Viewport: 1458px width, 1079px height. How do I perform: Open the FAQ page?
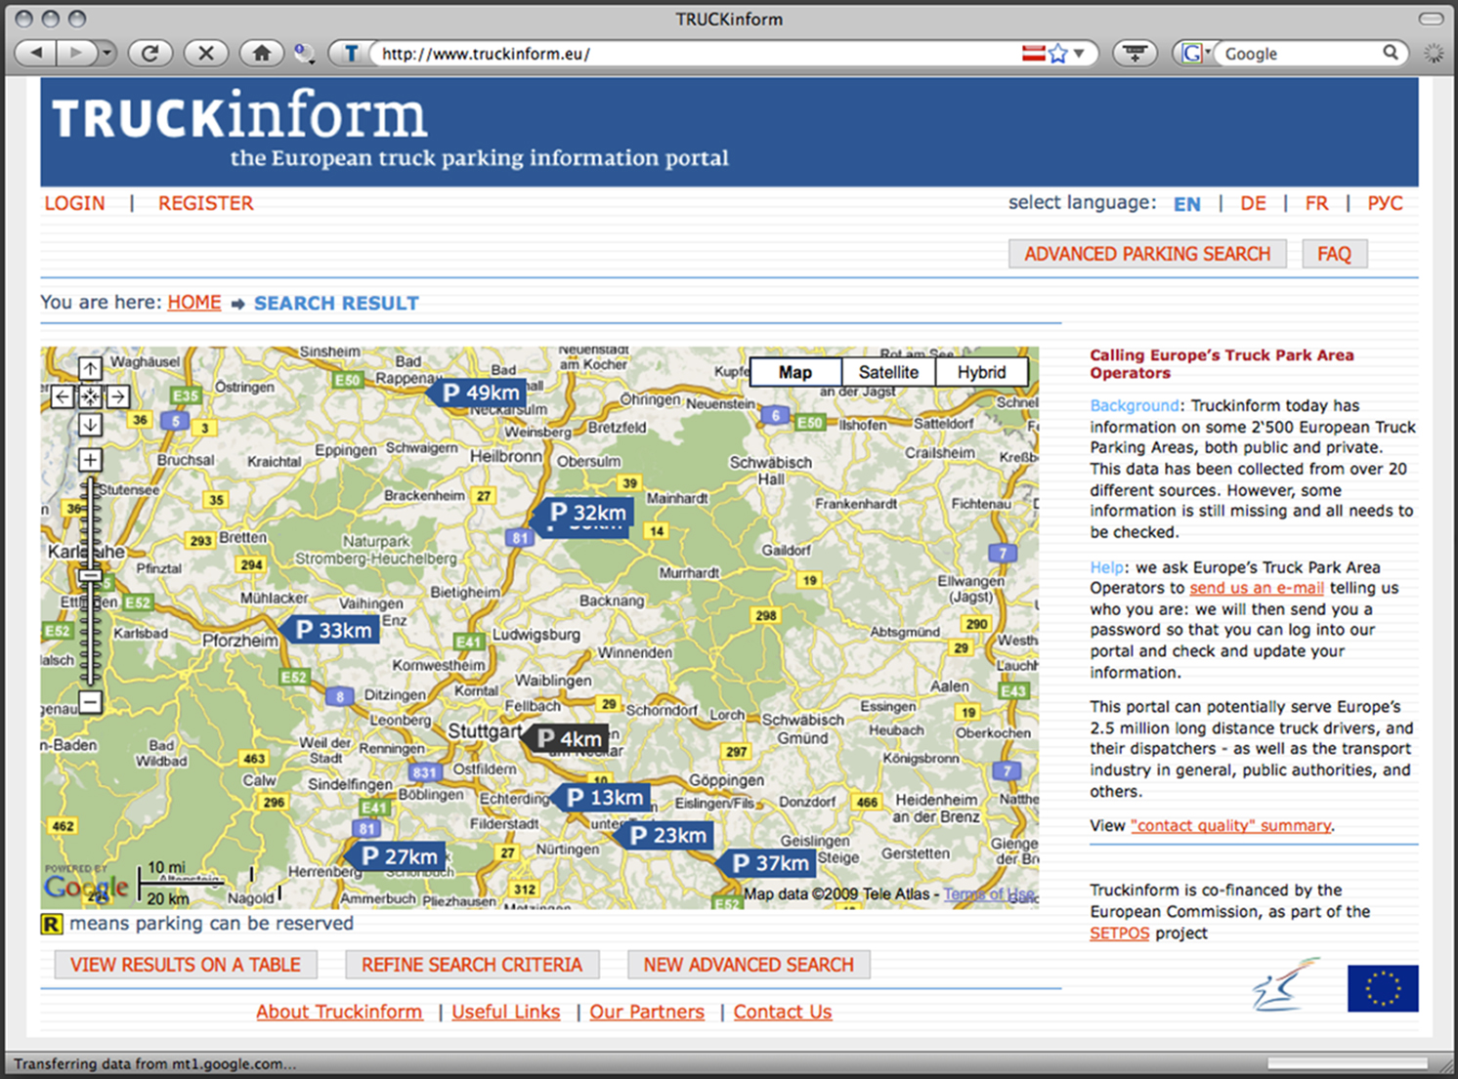(x=1334, y=254)
